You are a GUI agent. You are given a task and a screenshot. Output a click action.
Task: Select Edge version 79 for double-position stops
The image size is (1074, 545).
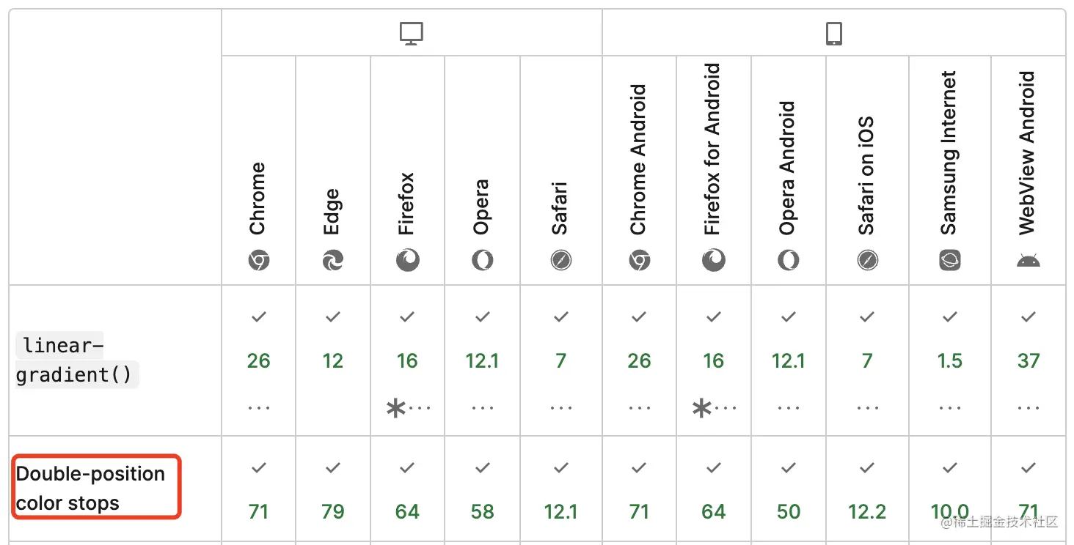(333, 511)
